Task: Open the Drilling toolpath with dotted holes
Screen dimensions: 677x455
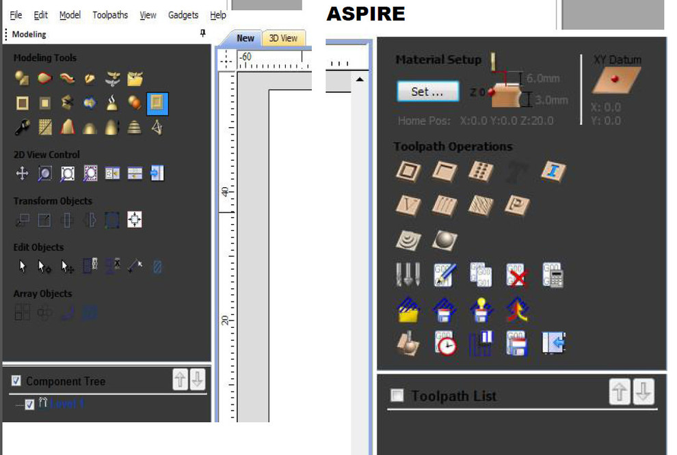Action: 481,171
